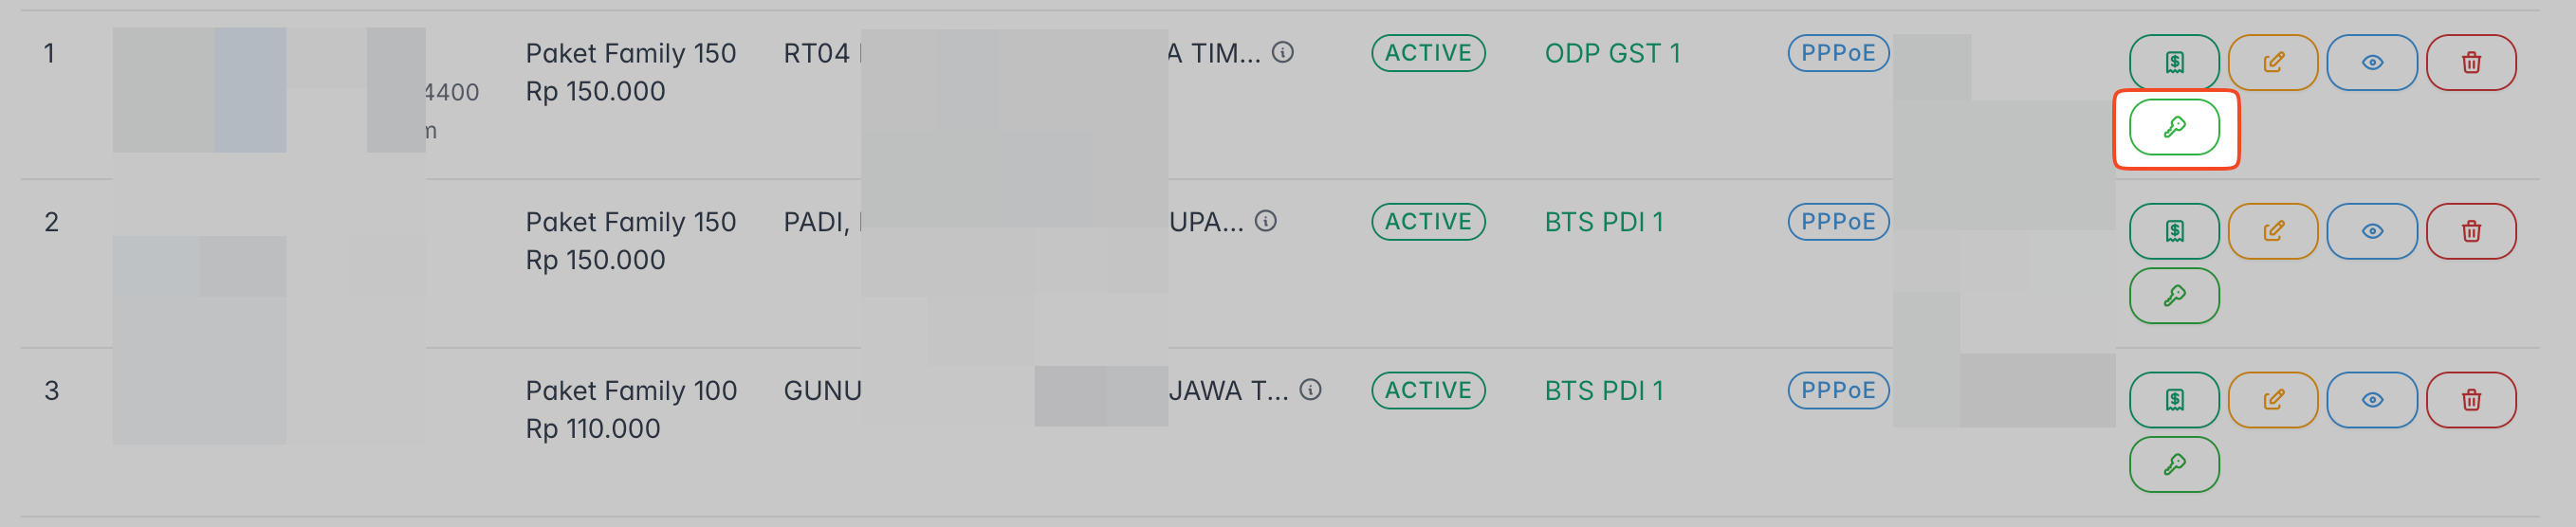This screenshot has width=2576, height=527.
Task: Delete the row 1 customer
Action: 2470,63
